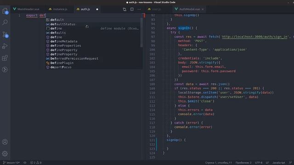
Task: Click the feedback icon in the status bar
Action: pos(290,163)
